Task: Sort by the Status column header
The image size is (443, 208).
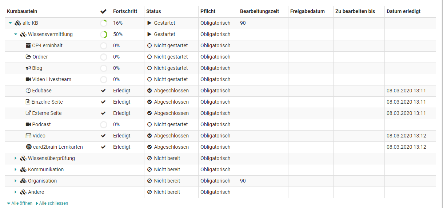Action: pos(153,11)
